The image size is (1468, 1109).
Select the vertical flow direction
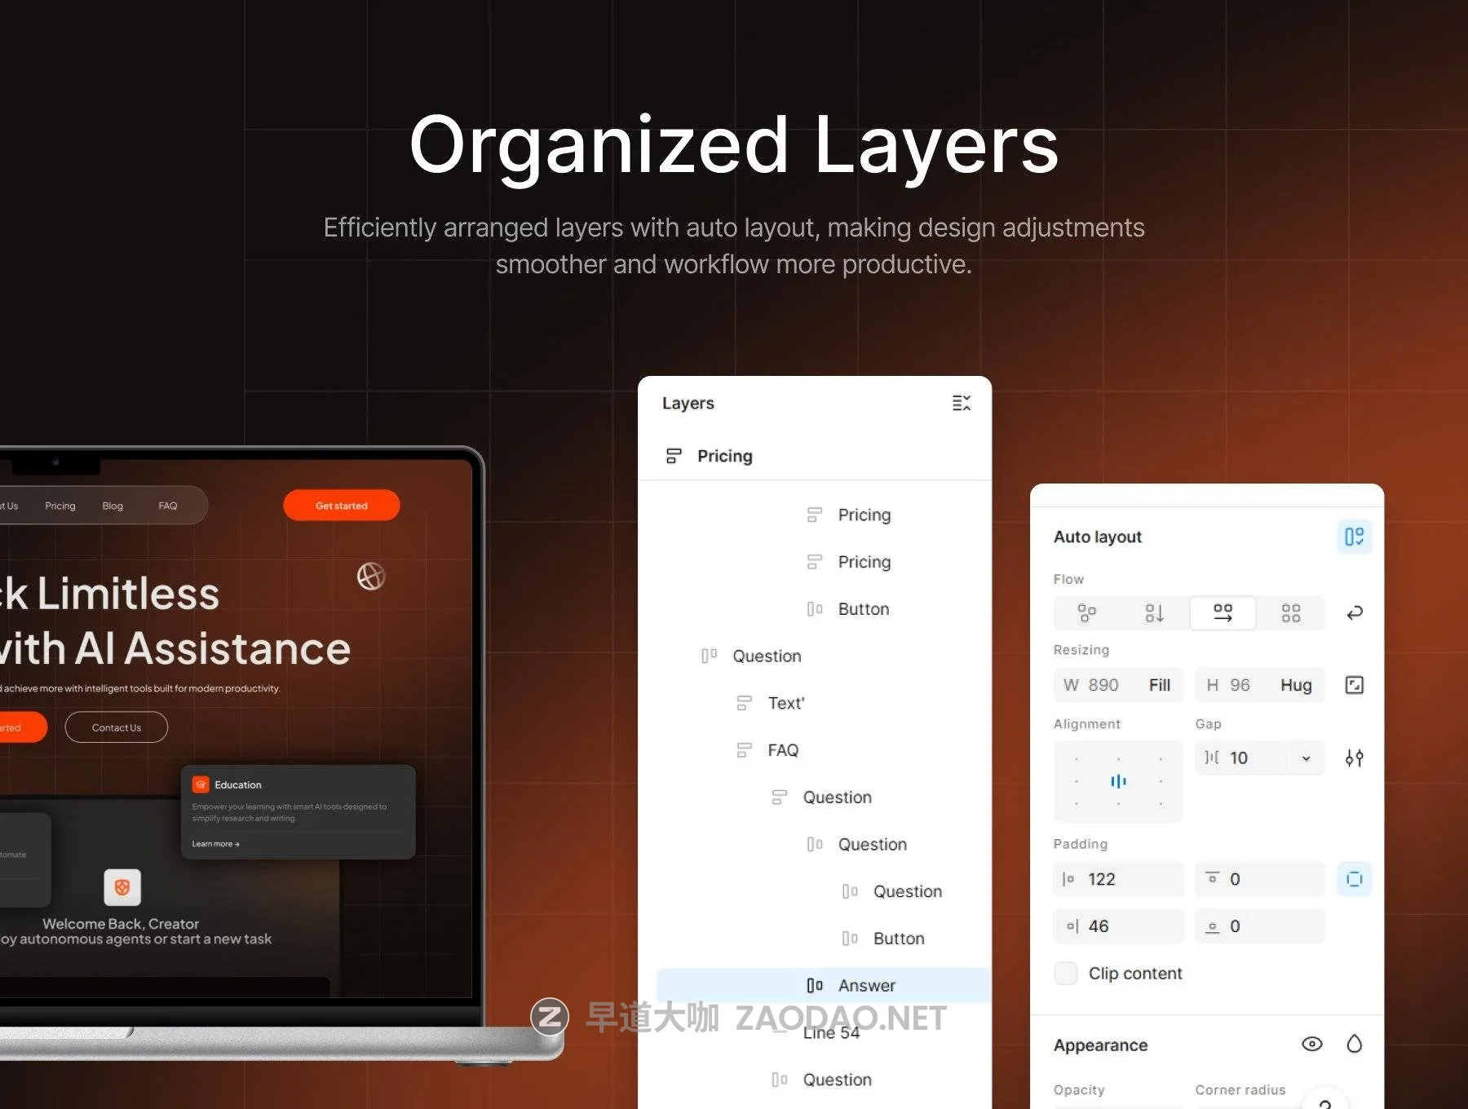click(x=1154, y=613)
